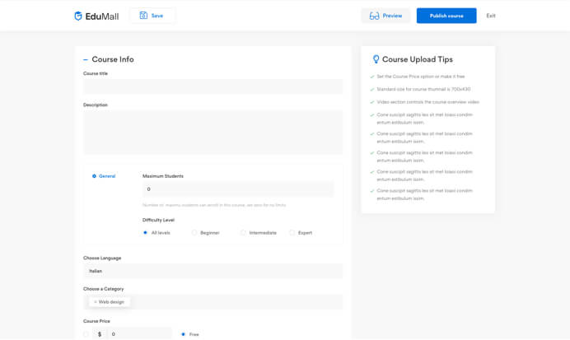Click the EduMall shield logo icon

(x=78, y=16)
